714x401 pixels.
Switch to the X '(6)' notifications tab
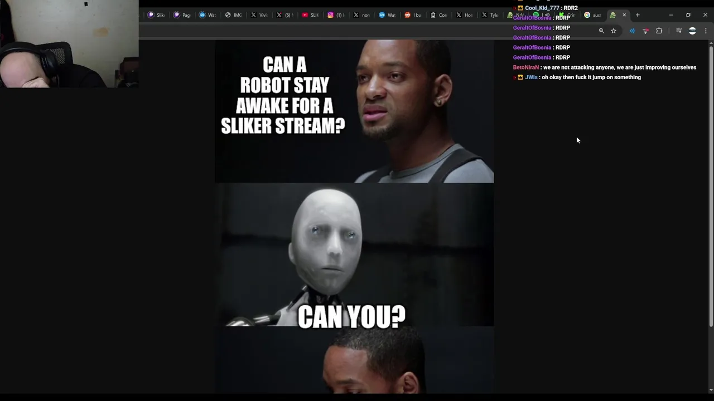[284, 15]
